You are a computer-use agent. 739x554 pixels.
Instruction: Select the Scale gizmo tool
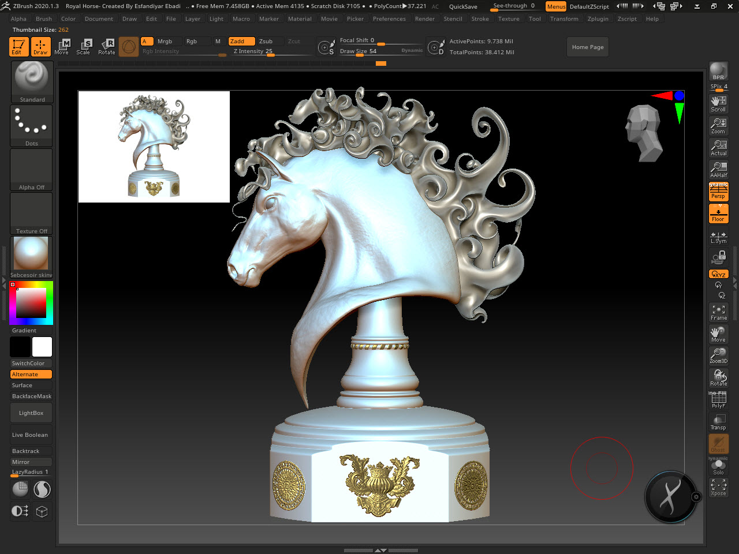(x=84, y=47)
